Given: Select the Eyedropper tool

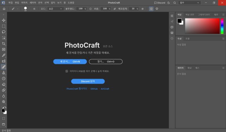Looking at the screenshot, I should tap(4, 55).
